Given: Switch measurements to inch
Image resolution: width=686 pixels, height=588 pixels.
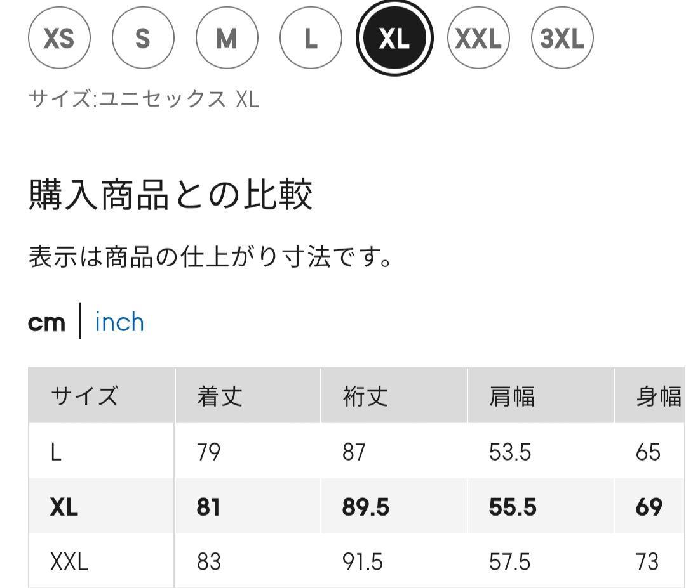Looking at the screenshot, I should tap(119, 322).
